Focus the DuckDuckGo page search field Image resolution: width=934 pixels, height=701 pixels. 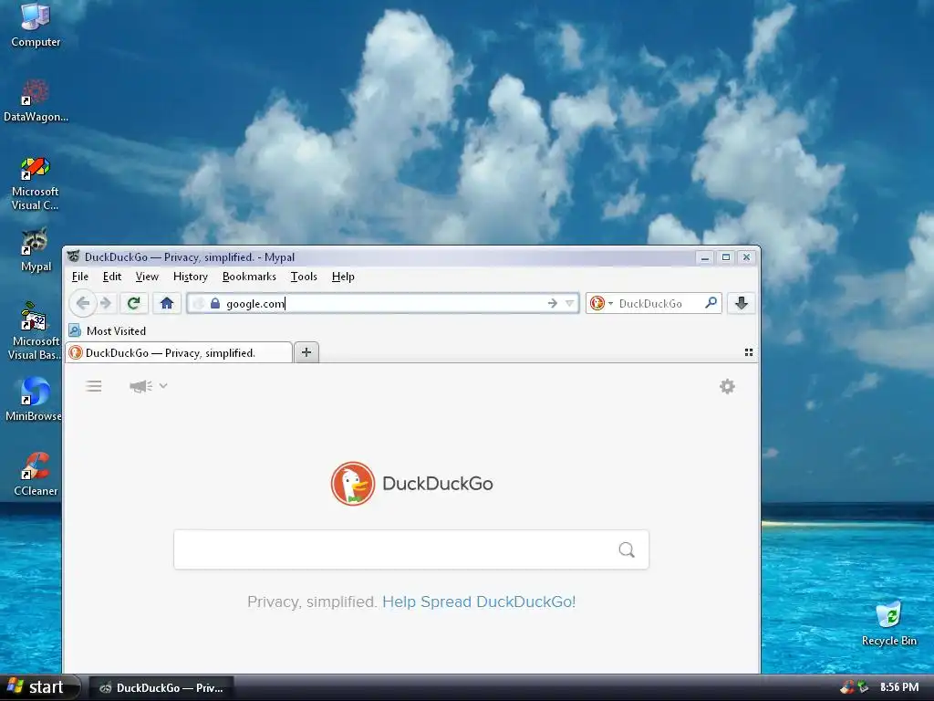(411, 549)
